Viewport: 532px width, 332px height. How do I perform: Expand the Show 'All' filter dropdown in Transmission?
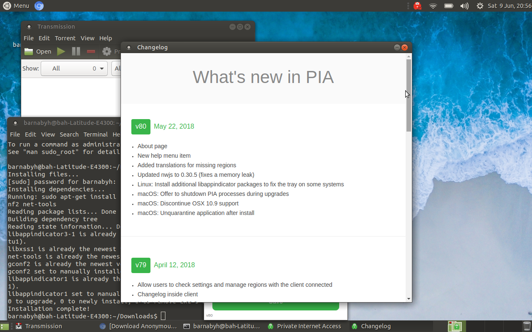[74, 68]
